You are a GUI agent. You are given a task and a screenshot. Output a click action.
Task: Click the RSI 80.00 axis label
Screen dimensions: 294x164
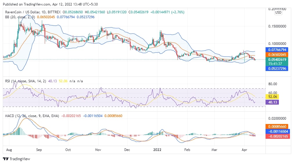click(x=273, y=84)
